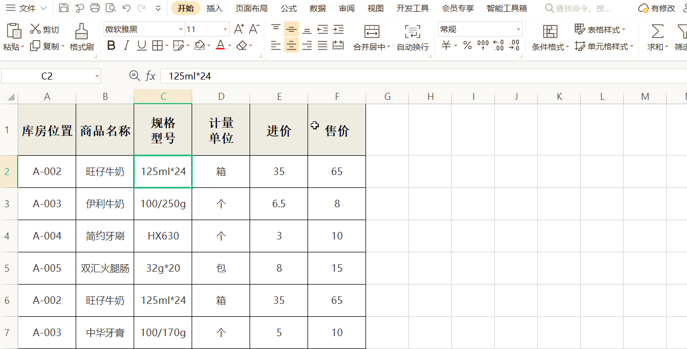Open the Name Box dropdown beside C2
The width and height of the screenshot is (687, 349).
[97, 76]
